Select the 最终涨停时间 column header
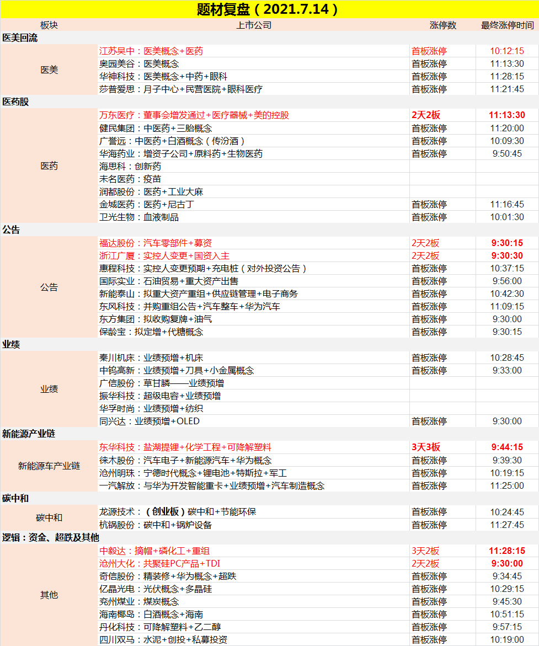The height and width of the screenshot is (646, 539). pos(507,25)
